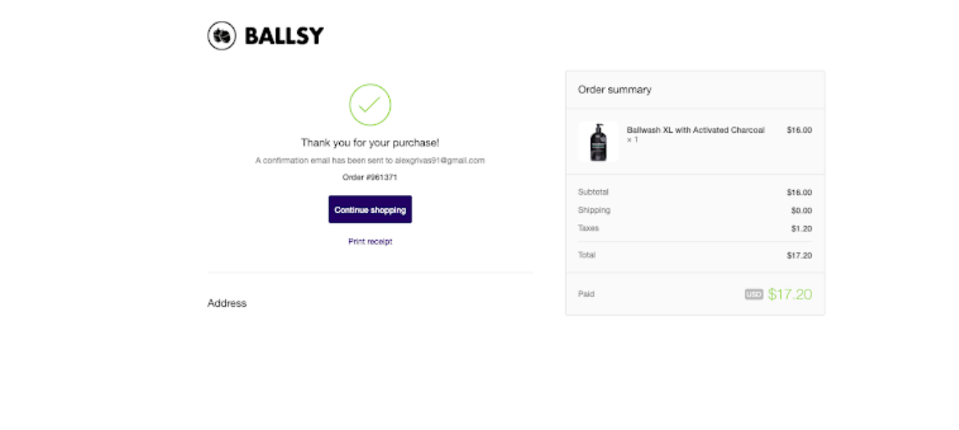Click the green $17.20 paid amount

pyautogui.click(x=789, y=294)
